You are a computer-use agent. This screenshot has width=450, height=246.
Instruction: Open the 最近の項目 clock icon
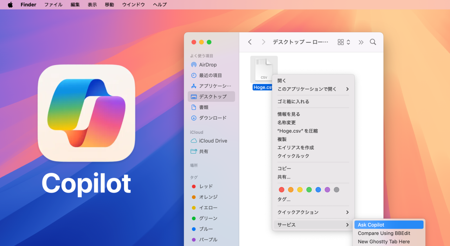(x=193, y=75)
